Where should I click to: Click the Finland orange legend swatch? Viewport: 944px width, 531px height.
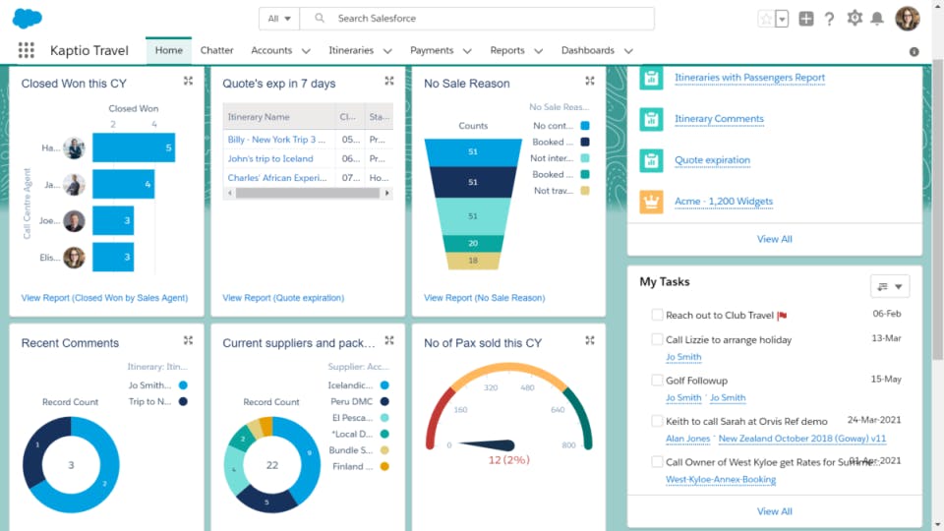[x=384, y=466]
